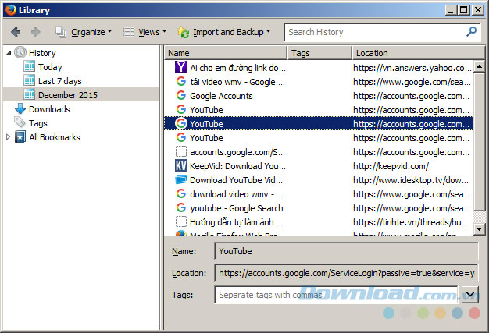Click the KeepVid favicon in history list
The image size is (489, 333).
coord(181,166)
